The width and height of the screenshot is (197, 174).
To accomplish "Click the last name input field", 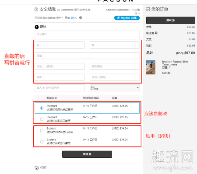I will pos(115,45).
